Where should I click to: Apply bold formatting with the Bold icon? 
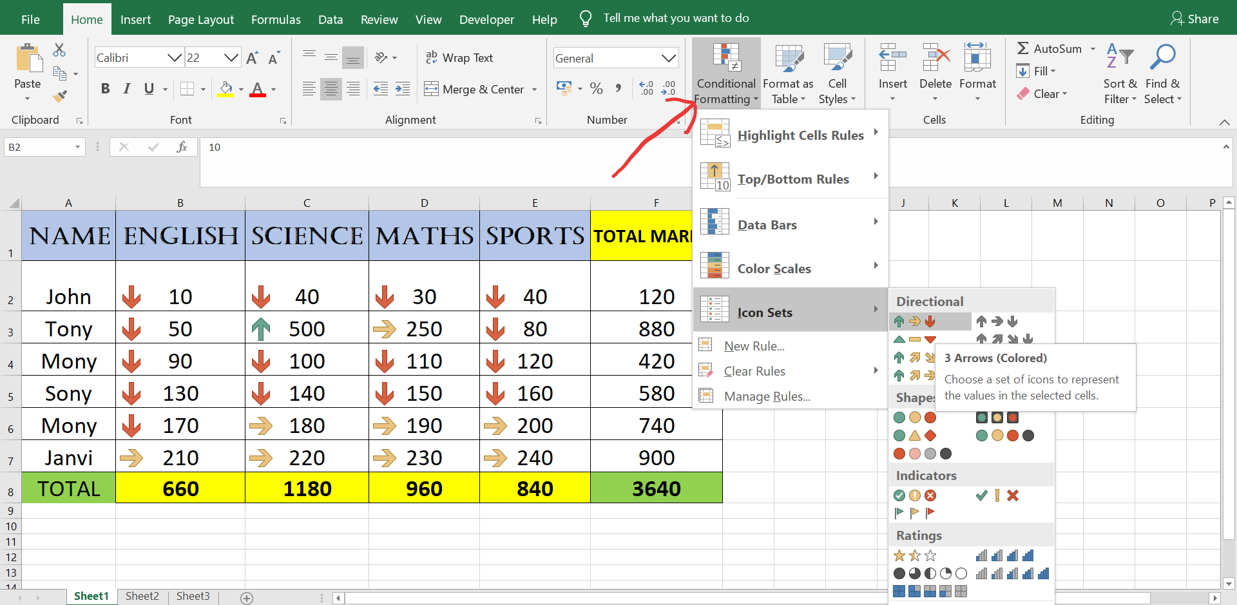tap(105, 88)
